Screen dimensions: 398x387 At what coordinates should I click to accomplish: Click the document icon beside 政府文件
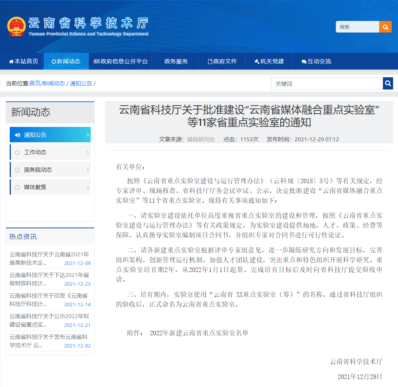point(209,61)
